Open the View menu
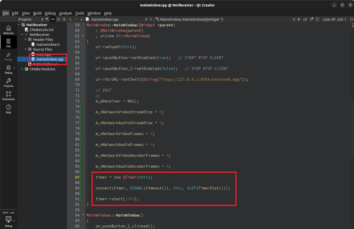Screen dimensions: 354x229 tap(26, 13)
